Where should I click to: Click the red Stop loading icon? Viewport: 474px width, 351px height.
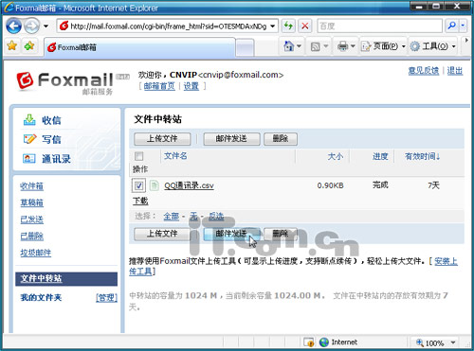coord(305,26)
